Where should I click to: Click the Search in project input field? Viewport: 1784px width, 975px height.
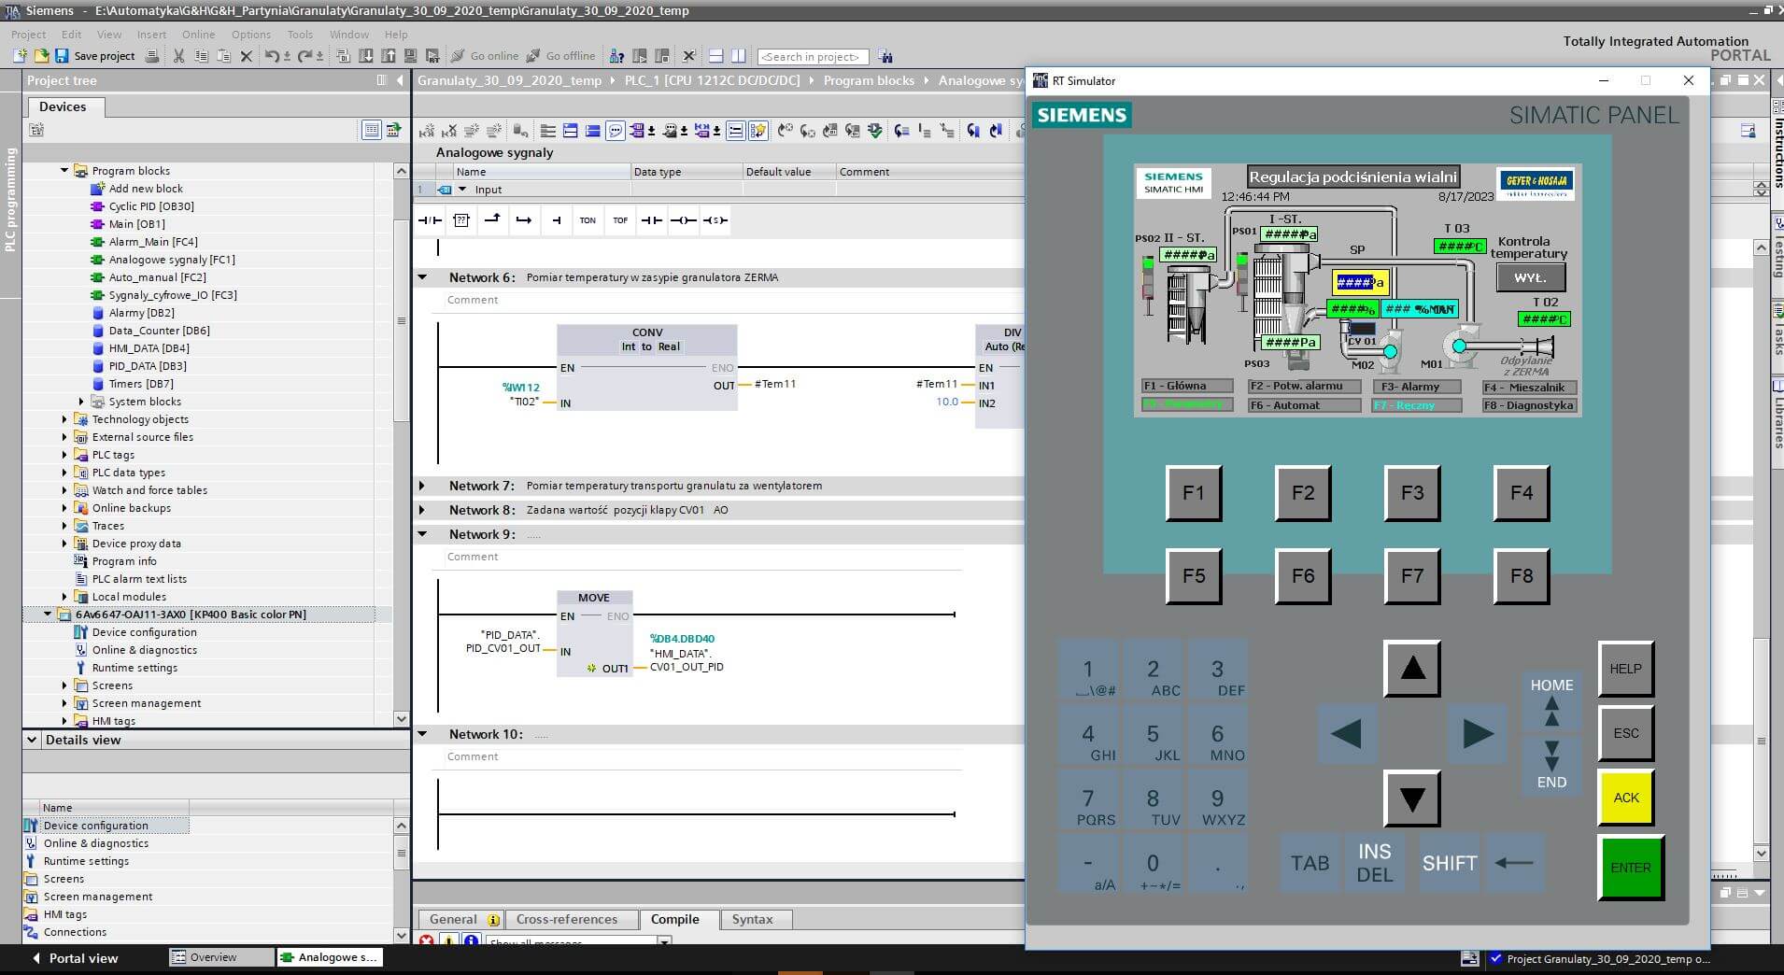click(x=812, y=57)
